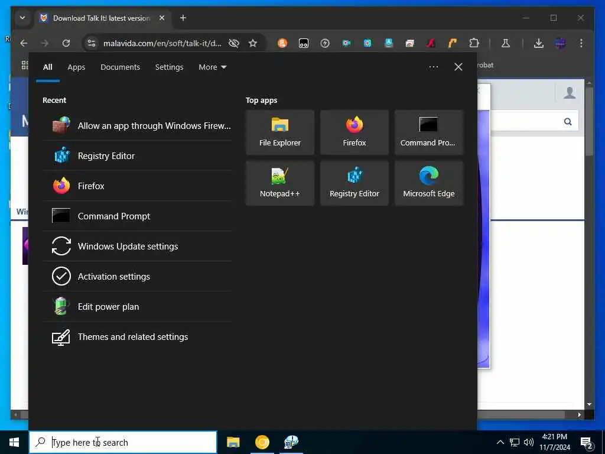This screenshot has width=605, height=454.
Task: Open Allow an app through Windows Firewall result
Action: point(137,126)
